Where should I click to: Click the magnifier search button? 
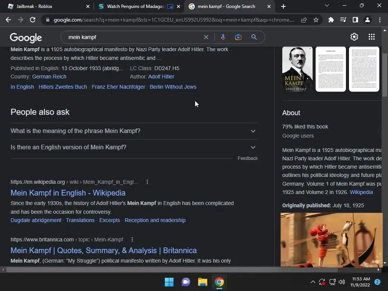click(254, 37)
